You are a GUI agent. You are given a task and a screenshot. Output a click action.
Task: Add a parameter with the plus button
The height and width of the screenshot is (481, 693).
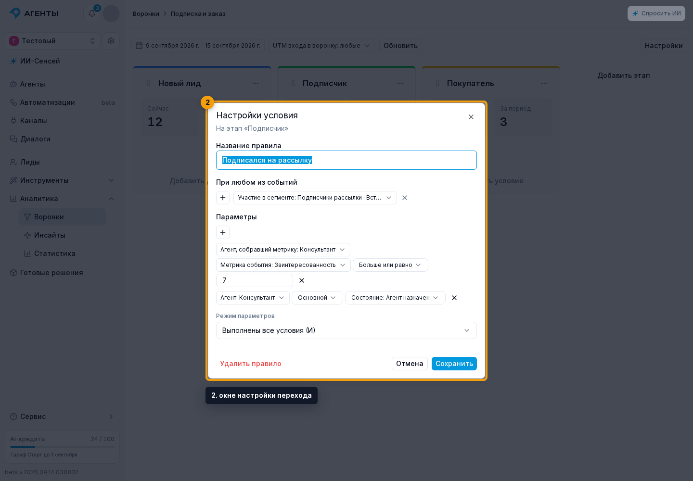click(x=223, y=232)
